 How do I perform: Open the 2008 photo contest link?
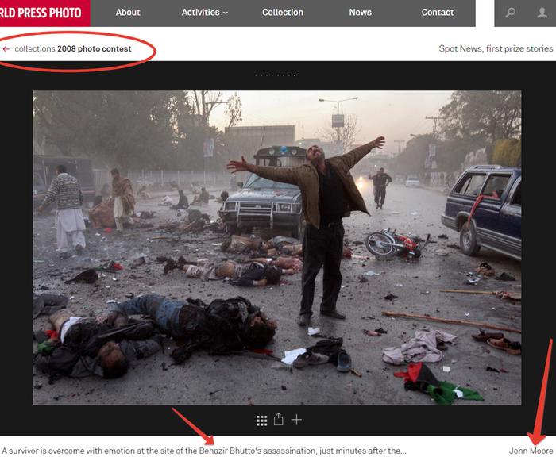(95, 49)
